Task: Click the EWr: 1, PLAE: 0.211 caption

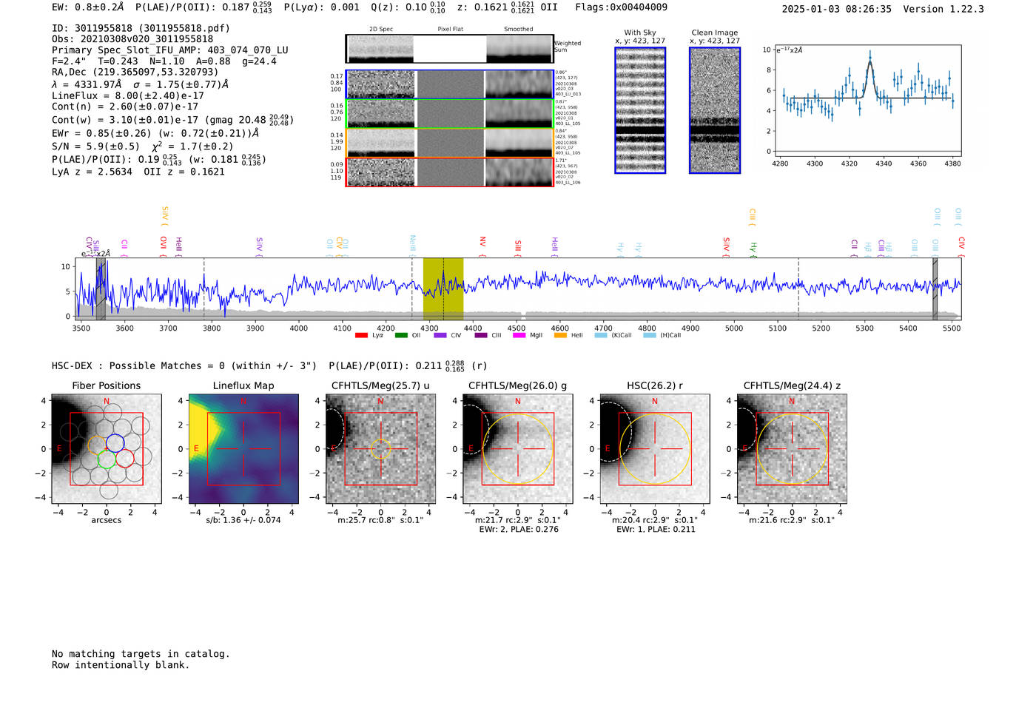Action: tap(656, 530)
